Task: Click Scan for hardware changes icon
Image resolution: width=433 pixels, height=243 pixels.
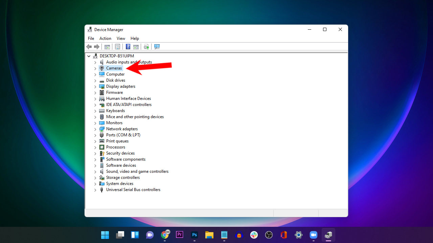Action: 157,47
